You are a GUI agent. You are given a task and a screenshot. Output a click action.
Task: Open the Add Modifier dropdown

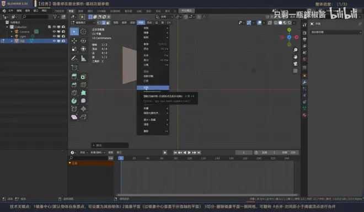click(336, 32)
